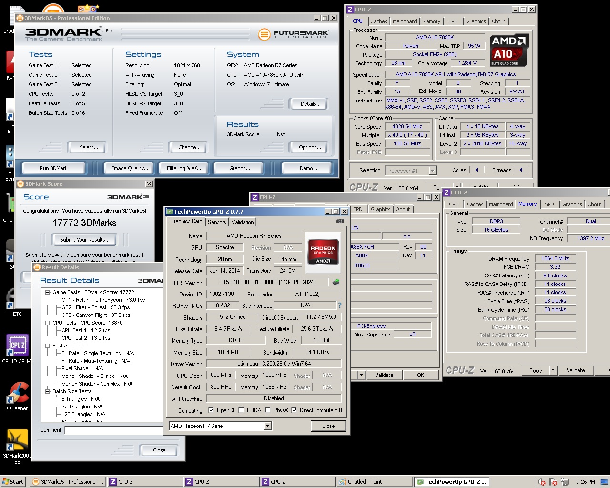Screen dimensions: 610x488
Task: Open the Processor #1 selection dropdown
Action: click(432, 170)
